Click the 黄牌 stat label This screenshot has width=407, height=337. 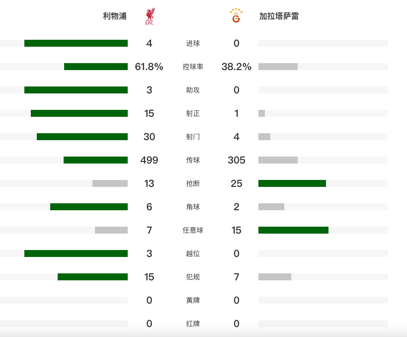pyautogui.click(x=193, y=300)
